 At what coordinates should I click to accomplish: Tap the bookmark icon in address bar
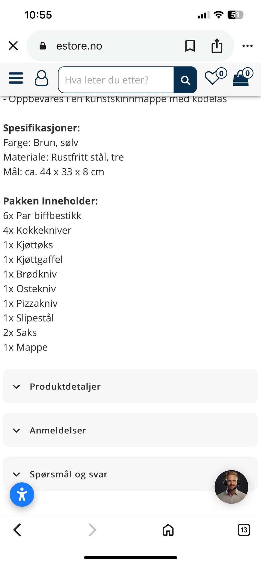(190, 46)
